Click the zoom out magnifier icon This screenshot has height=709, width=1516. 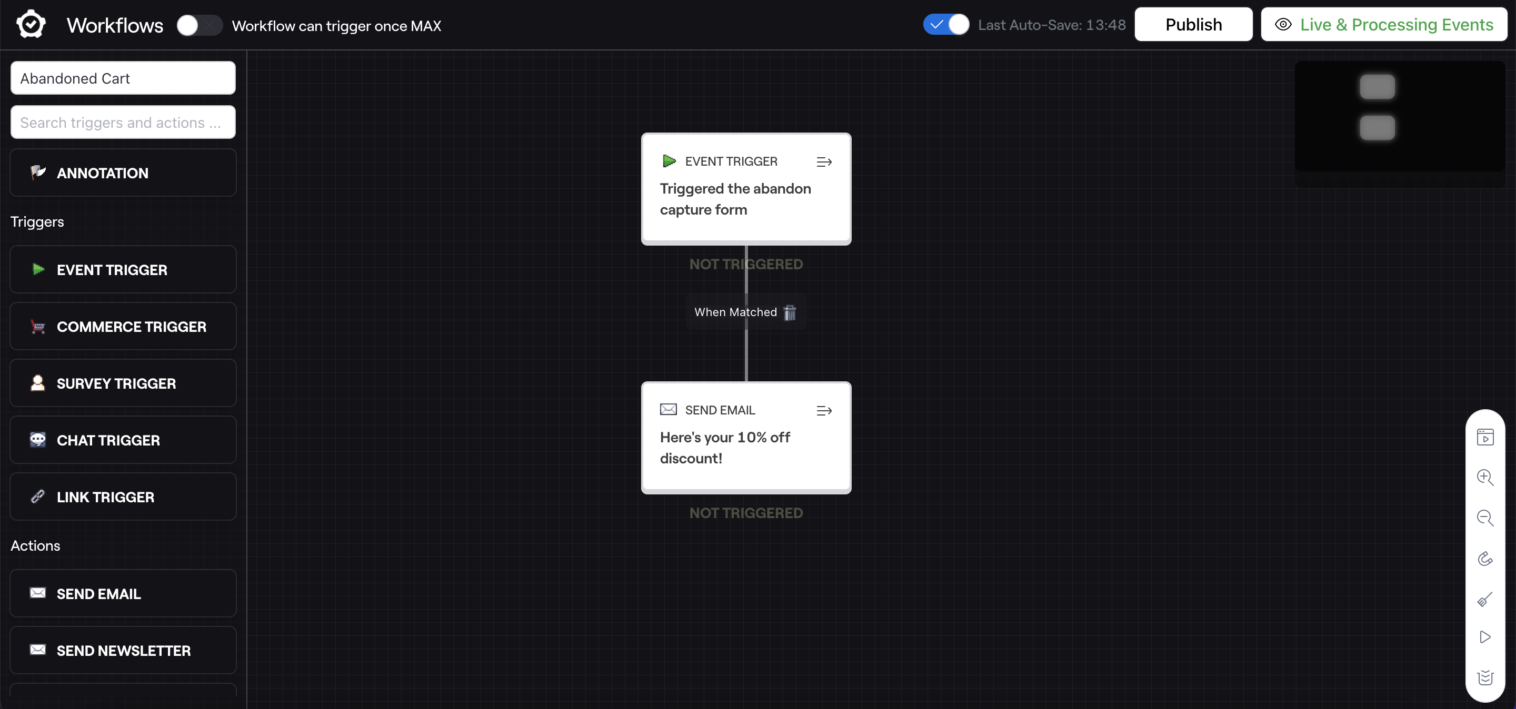(1485, 518)
